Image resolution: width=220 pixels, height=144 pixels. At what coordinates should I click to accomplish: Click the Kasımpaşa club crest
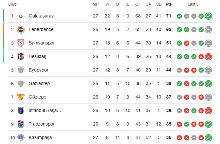[21, 137]
